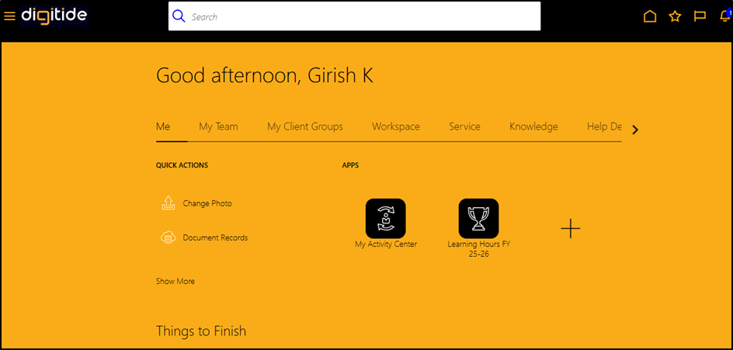Viewport: 733px width, 350px height.
Task: Click Learning Hours FY 25-26 label
Action: (x=478, y=248)
